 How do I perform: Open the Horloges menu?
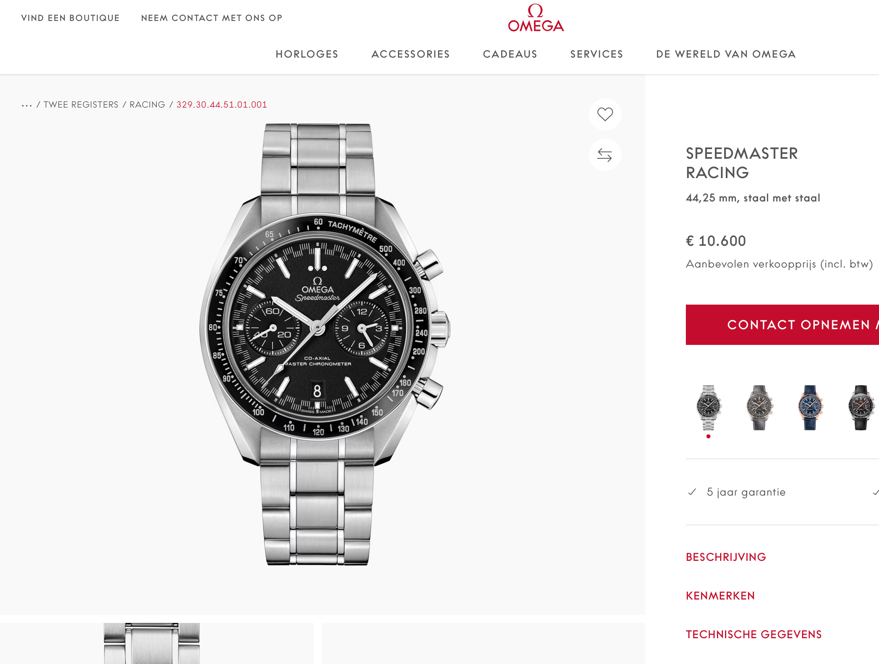(x=307, y=54)
